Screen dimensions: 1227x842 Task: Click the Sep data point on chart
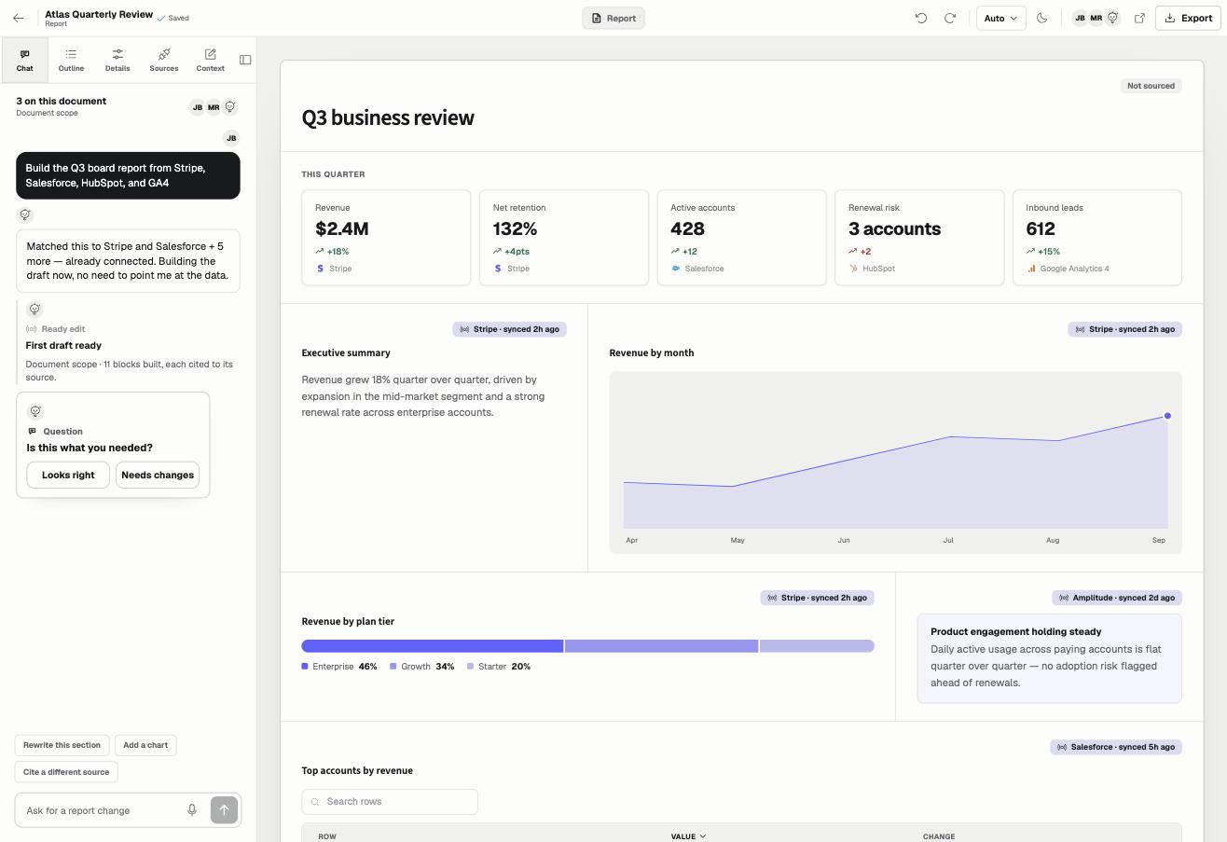[x=1167, y=416]
